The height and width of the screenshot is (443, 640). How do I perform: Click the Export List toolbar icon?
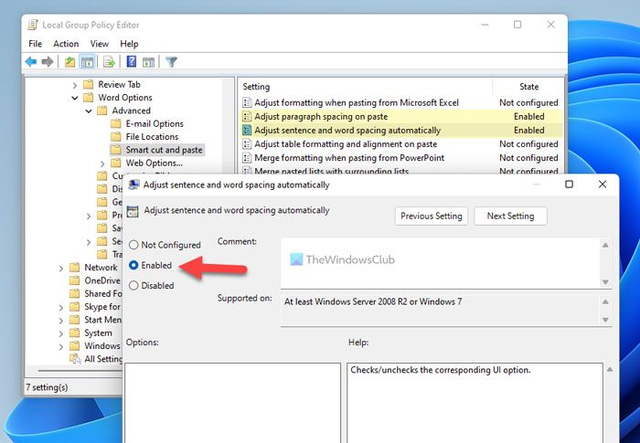(109, 62)
